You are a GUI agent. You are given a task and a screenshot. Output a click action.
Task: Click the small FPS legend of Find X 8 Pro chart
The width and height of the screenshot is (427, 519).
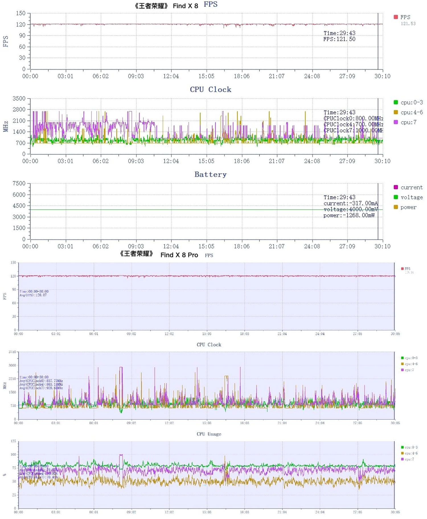point(406,269)
